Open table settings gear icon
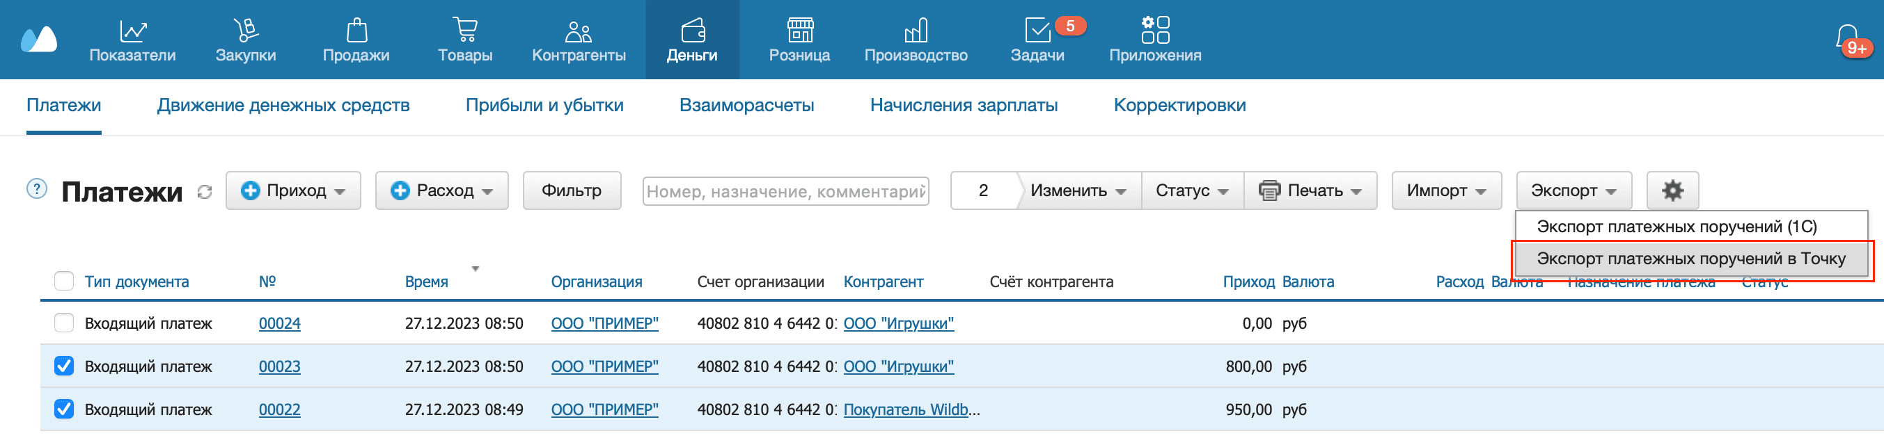The width and height of the screenshot is (1884, 438). click(1672, 190)
